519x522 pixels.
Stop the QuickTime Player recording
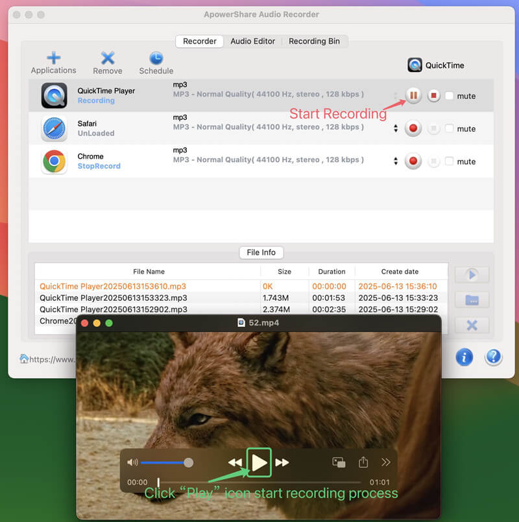pos(434,96)
